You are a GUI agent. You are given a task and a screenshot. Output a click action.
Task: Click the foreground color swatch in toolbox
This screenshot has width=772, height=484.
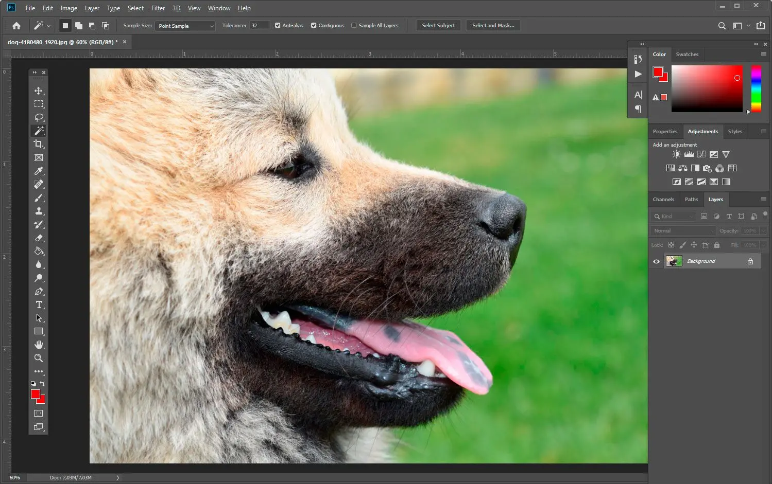coord(36,395)
